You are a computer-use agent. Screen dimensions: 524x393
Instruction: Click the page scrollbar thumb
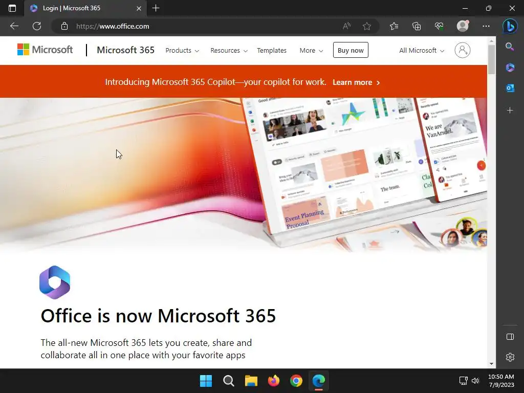point(491,59)
